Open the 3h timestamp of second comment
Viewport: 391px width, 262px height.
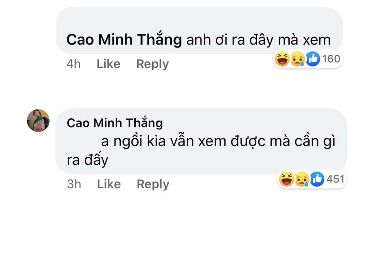(x=74, y=184)
